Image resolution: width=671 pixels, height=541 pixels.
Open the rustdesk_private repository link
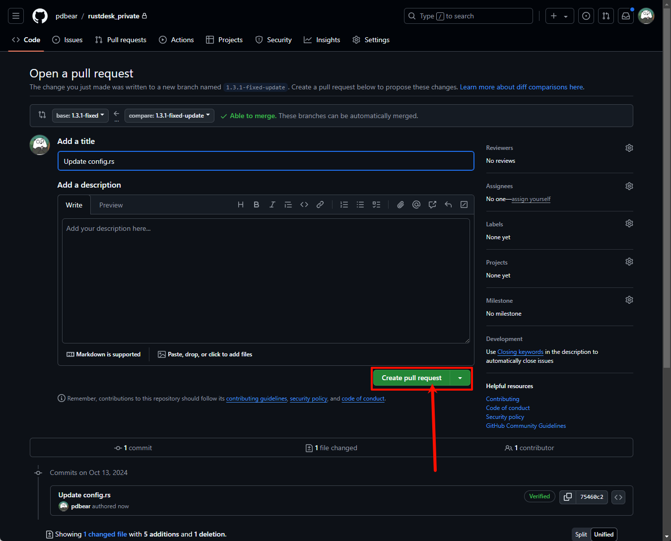[114, 16]
